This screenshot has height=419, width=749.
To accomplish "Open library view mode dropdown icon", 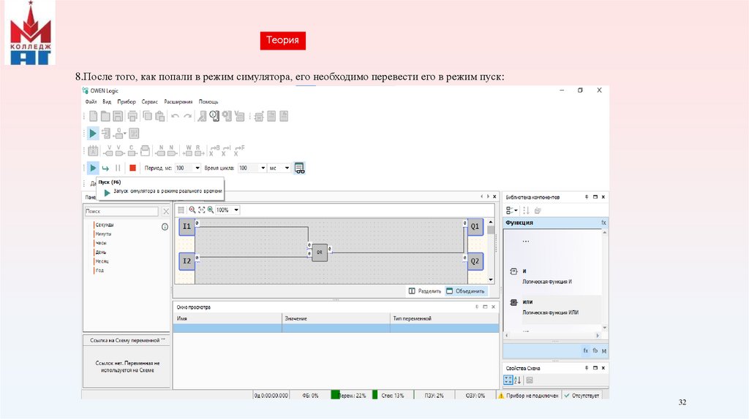I will click(511, 210).
